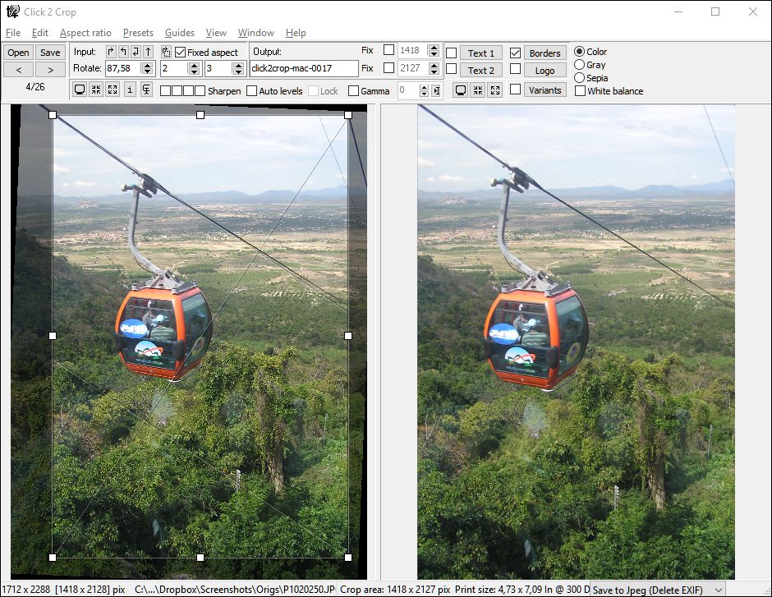
Task: Click the Text 1 button
Action: click(480, 52)
